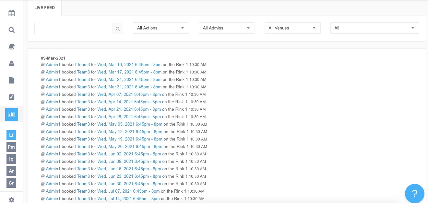Open the settings gear icon

pos(12,199)
